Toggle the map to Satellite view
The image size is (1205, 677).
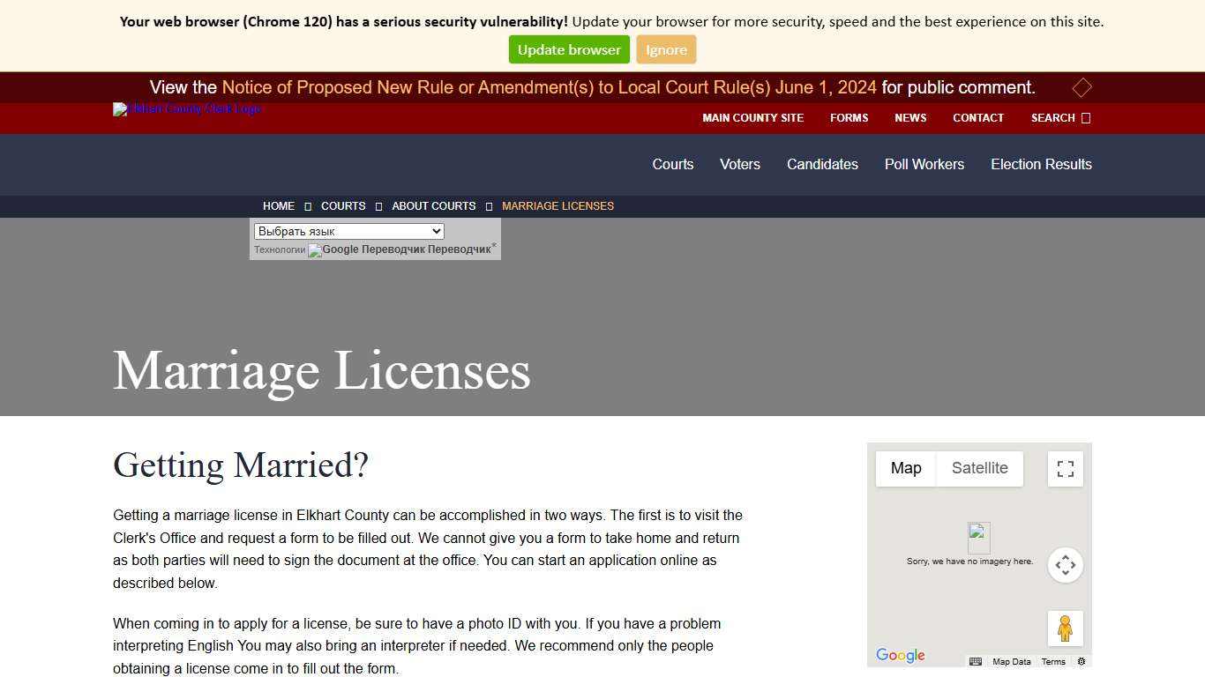979,468
